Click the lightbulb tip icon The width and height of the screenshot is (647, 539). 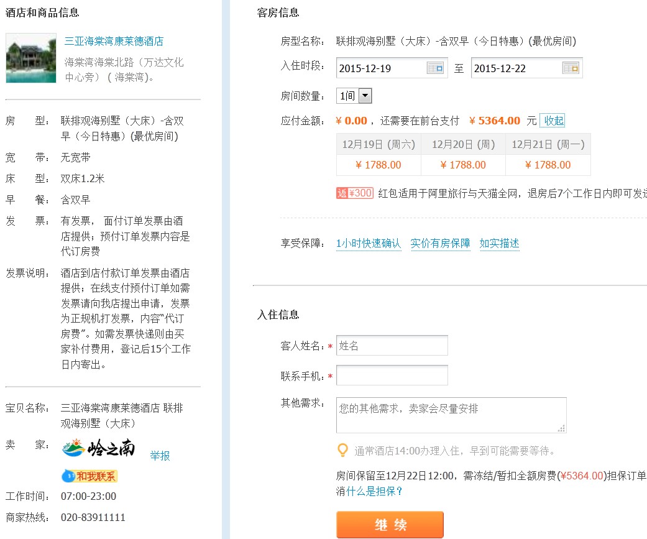[342, 450]
